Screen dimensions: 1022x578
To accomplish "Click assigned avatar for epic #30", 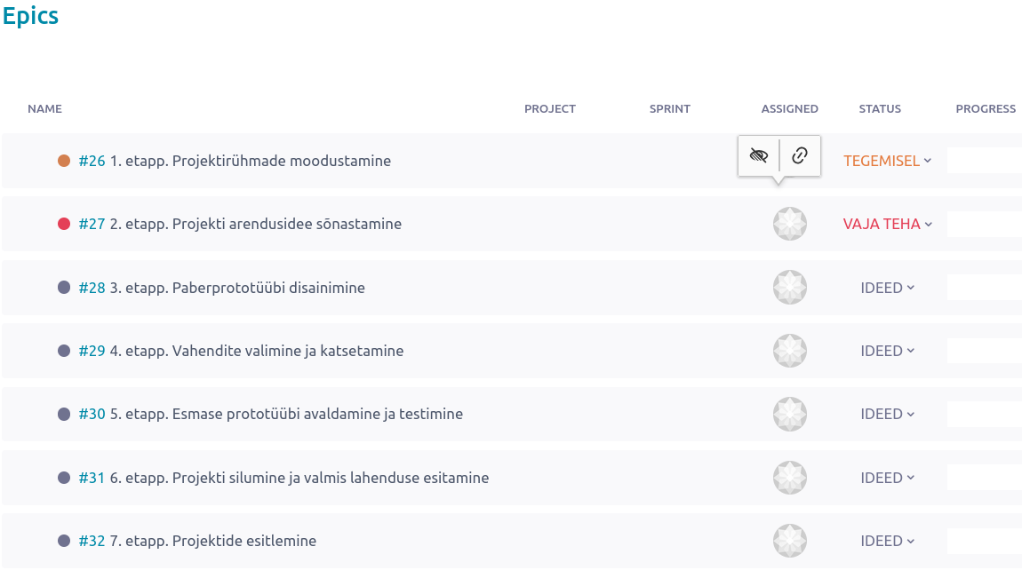I will 790,414.
